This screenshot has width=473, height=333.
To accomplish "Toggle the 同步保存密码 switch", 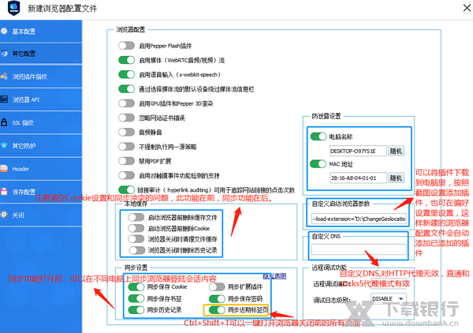I will (217, 298).
